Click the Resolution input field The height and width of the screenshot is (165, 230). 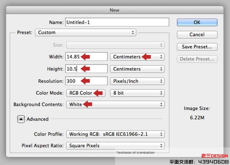click(86, 81)
